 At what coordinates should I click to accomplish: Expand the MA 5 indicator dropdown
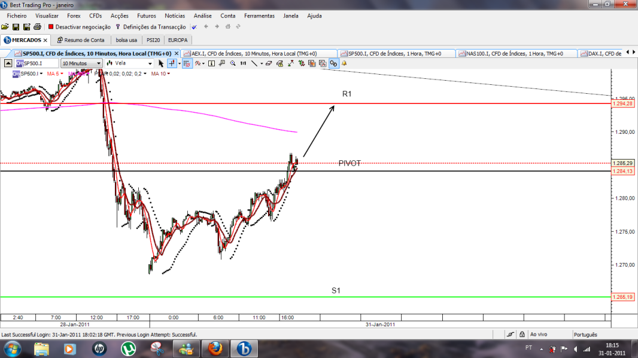coord(62,74)
